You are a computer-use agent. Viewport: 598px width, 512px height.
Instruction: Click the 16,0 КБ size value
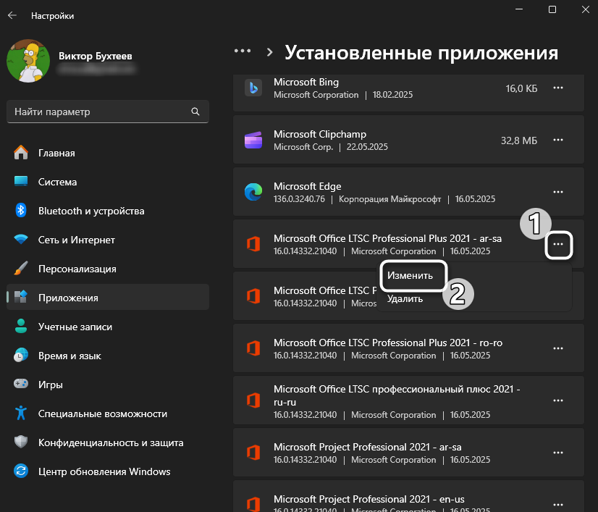521,88
